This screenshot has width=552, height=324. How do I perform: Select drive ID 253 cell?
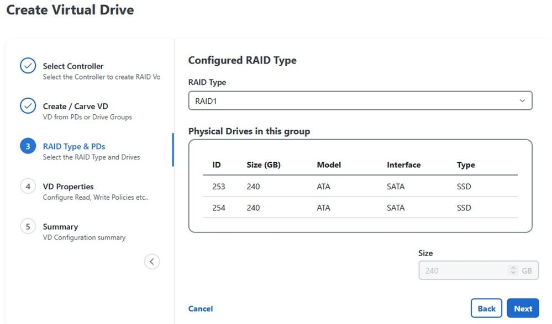coord(219,187)
